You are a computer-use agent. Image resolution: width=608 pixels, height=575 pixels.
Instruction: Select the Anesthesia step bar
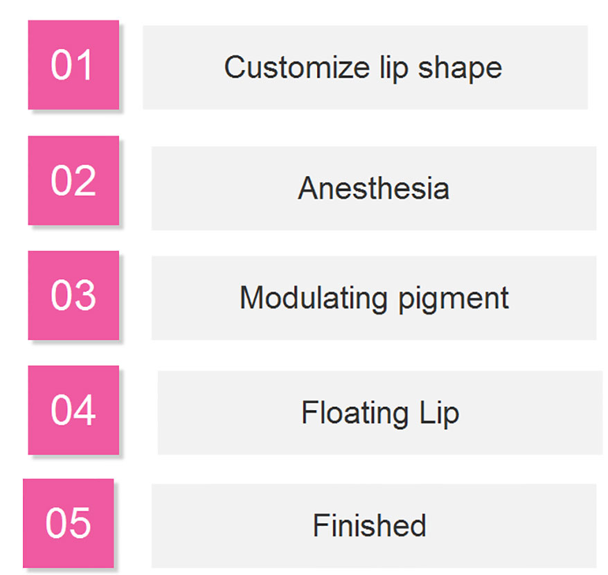point(374,188)
